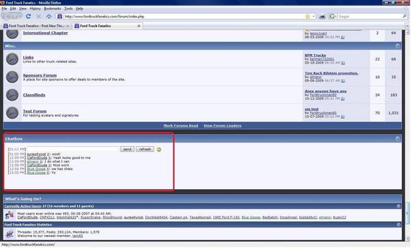Reload the page with the refresh icon

pos(28,16)
